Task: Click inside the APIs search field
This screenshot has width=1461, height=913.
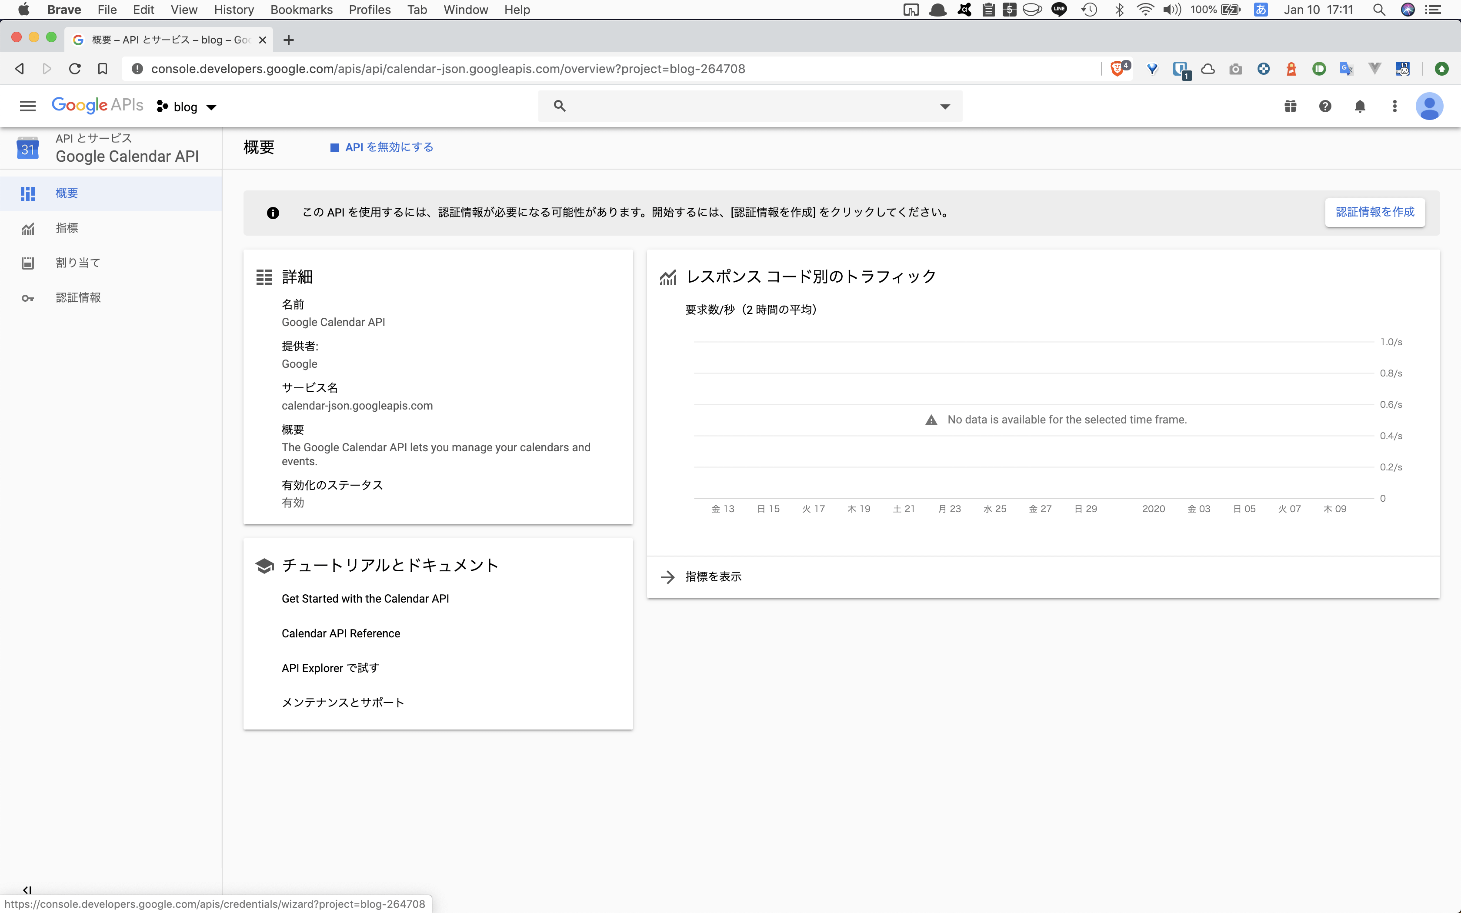Action: 724,106
